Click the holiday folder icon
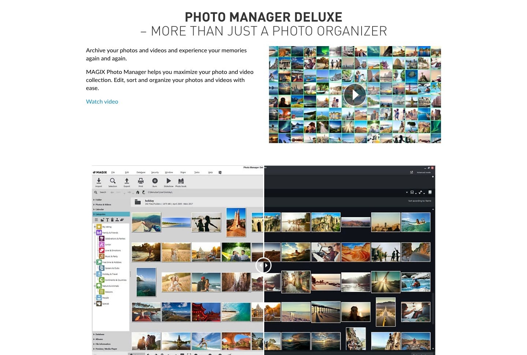 pos(138,202)
